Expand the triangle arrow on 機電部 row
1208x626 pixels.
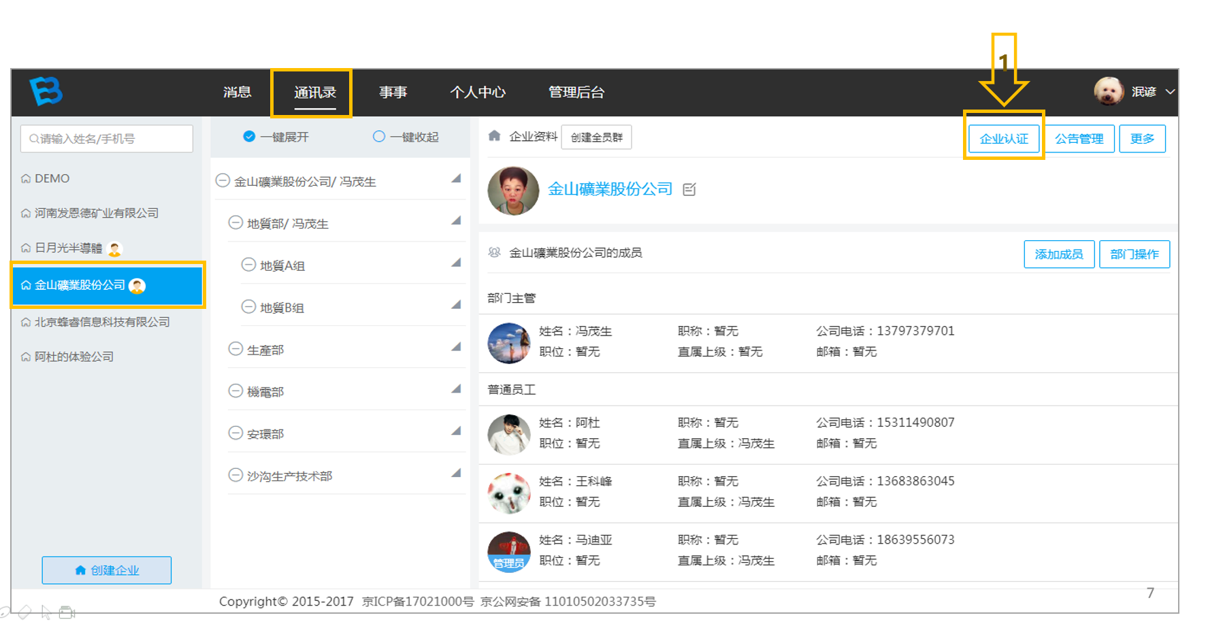pos(456,389)
